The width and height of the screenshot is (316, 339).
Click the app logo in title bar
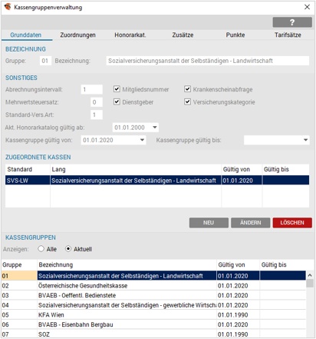pyautogui.click(x=8, y=7)
